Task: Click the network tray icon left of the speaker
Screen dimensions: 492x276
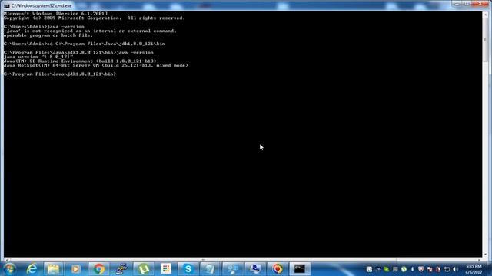Action: point(447,269)
